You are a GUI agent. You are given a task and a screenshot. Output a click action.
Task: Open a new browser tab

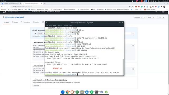pyautogui.click(x=45, y=3)
